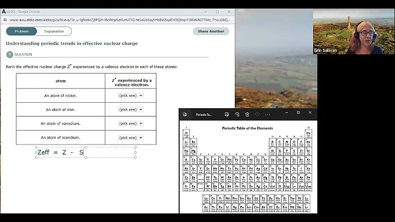395x222 pixels.
Task: Open the iron row pick-one dropdown
Action: [x=131, y=109]
